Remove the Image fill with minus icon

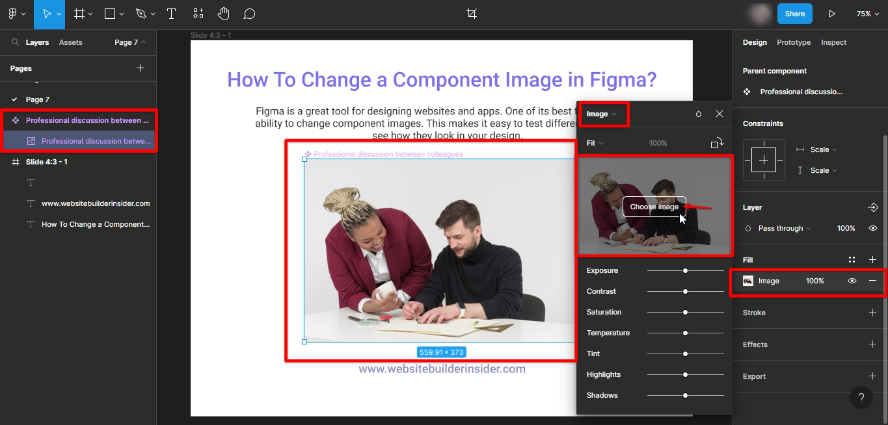(873, 281)
